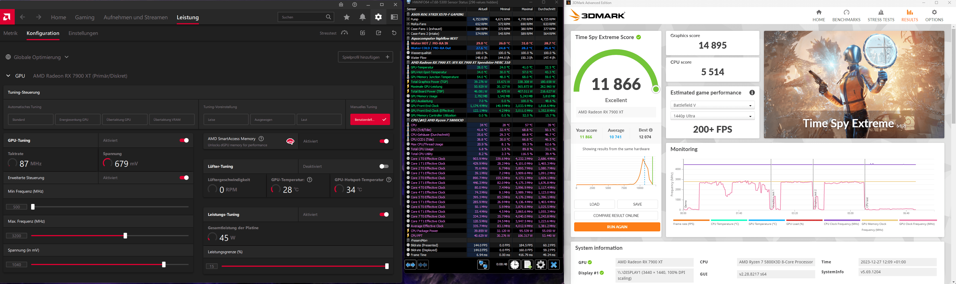The image size is (956, 284).
Task: Toggle the Leistungs-Tuning switch
Action: (x=384, y=215)
